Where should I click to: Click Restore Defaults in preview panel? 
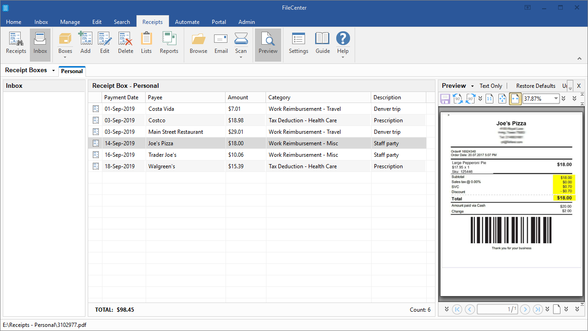tap(536, 86)
